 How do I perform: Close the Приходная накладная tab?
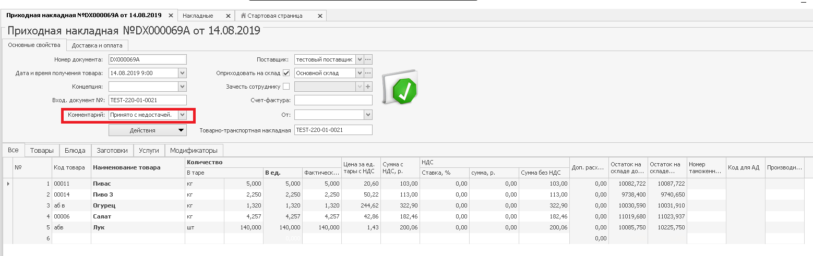click(171, 16)
